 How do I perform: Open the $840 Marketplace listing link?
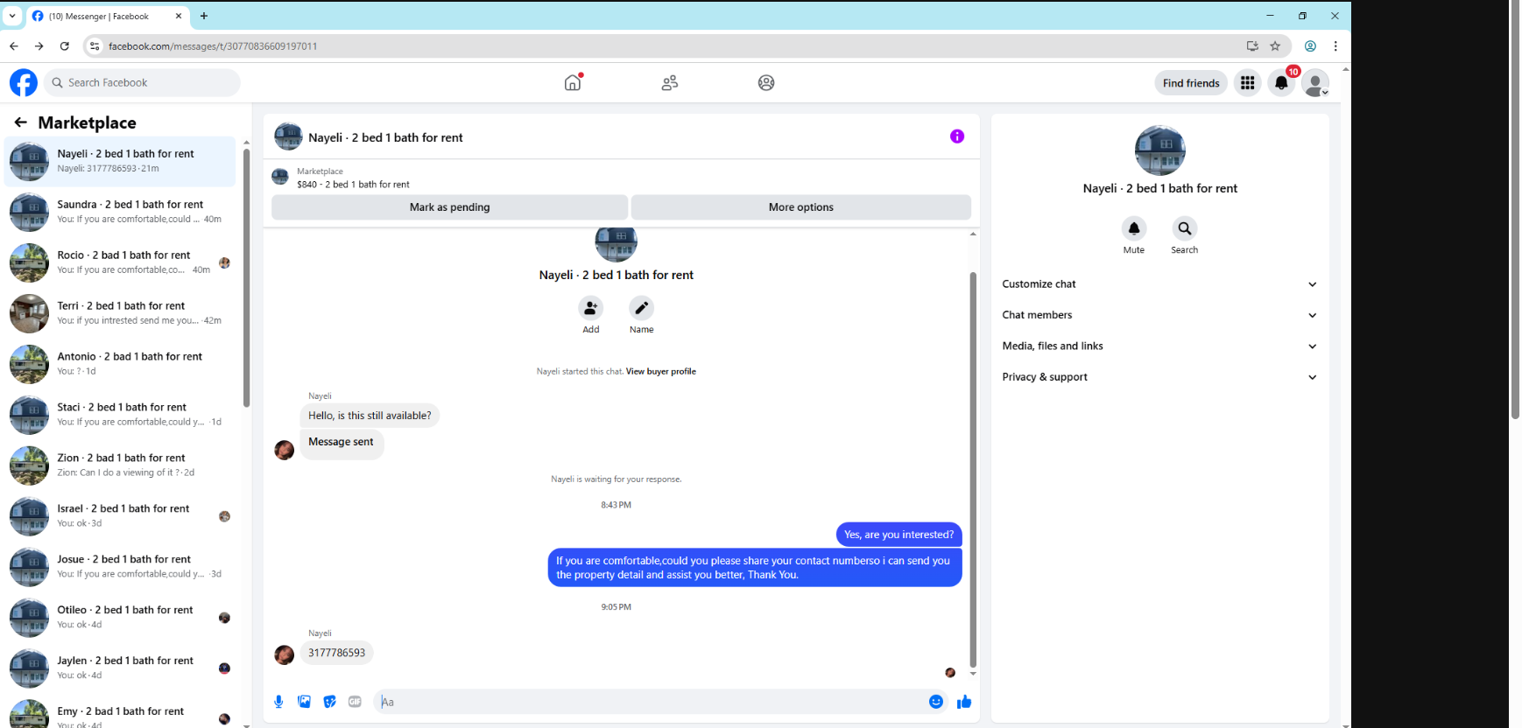(353, 185)
